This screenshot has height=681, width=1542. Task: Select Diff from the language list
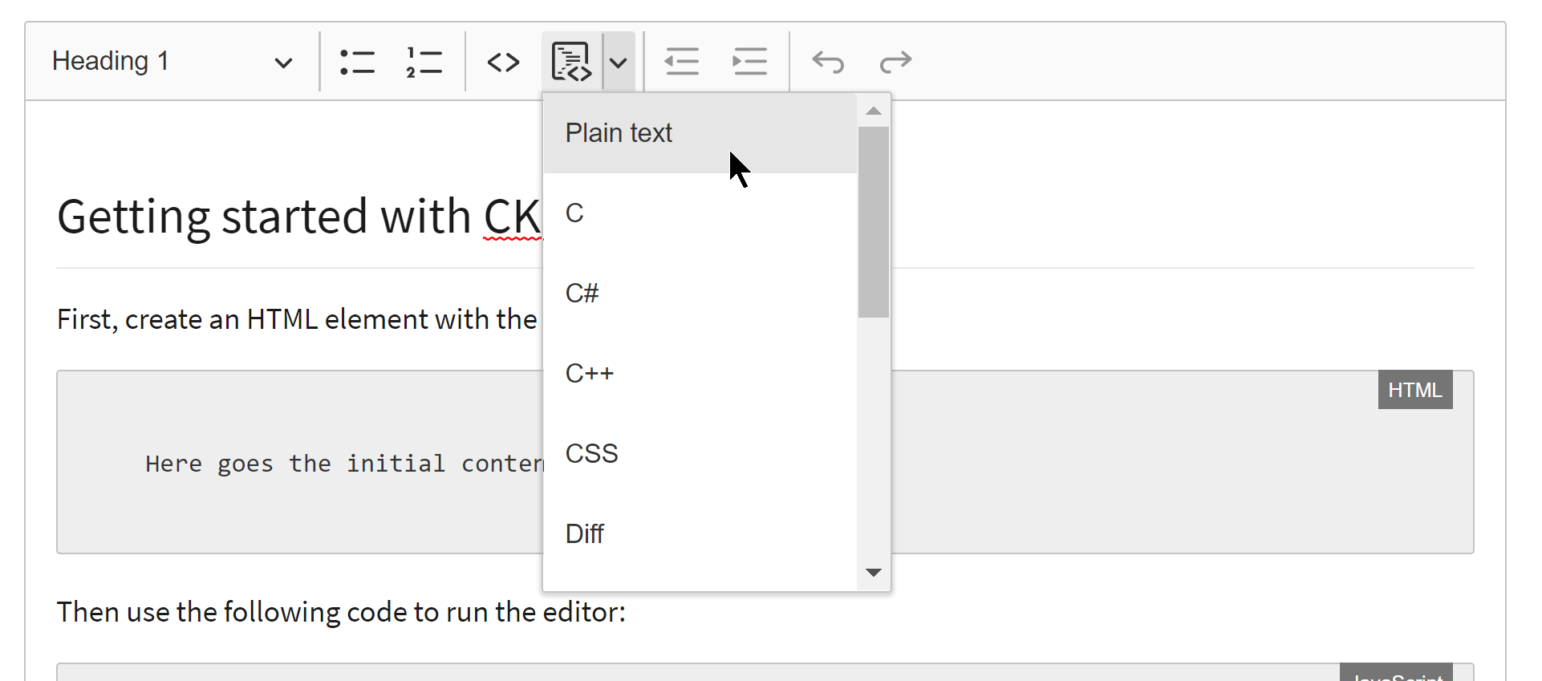(x=700, y=534)
